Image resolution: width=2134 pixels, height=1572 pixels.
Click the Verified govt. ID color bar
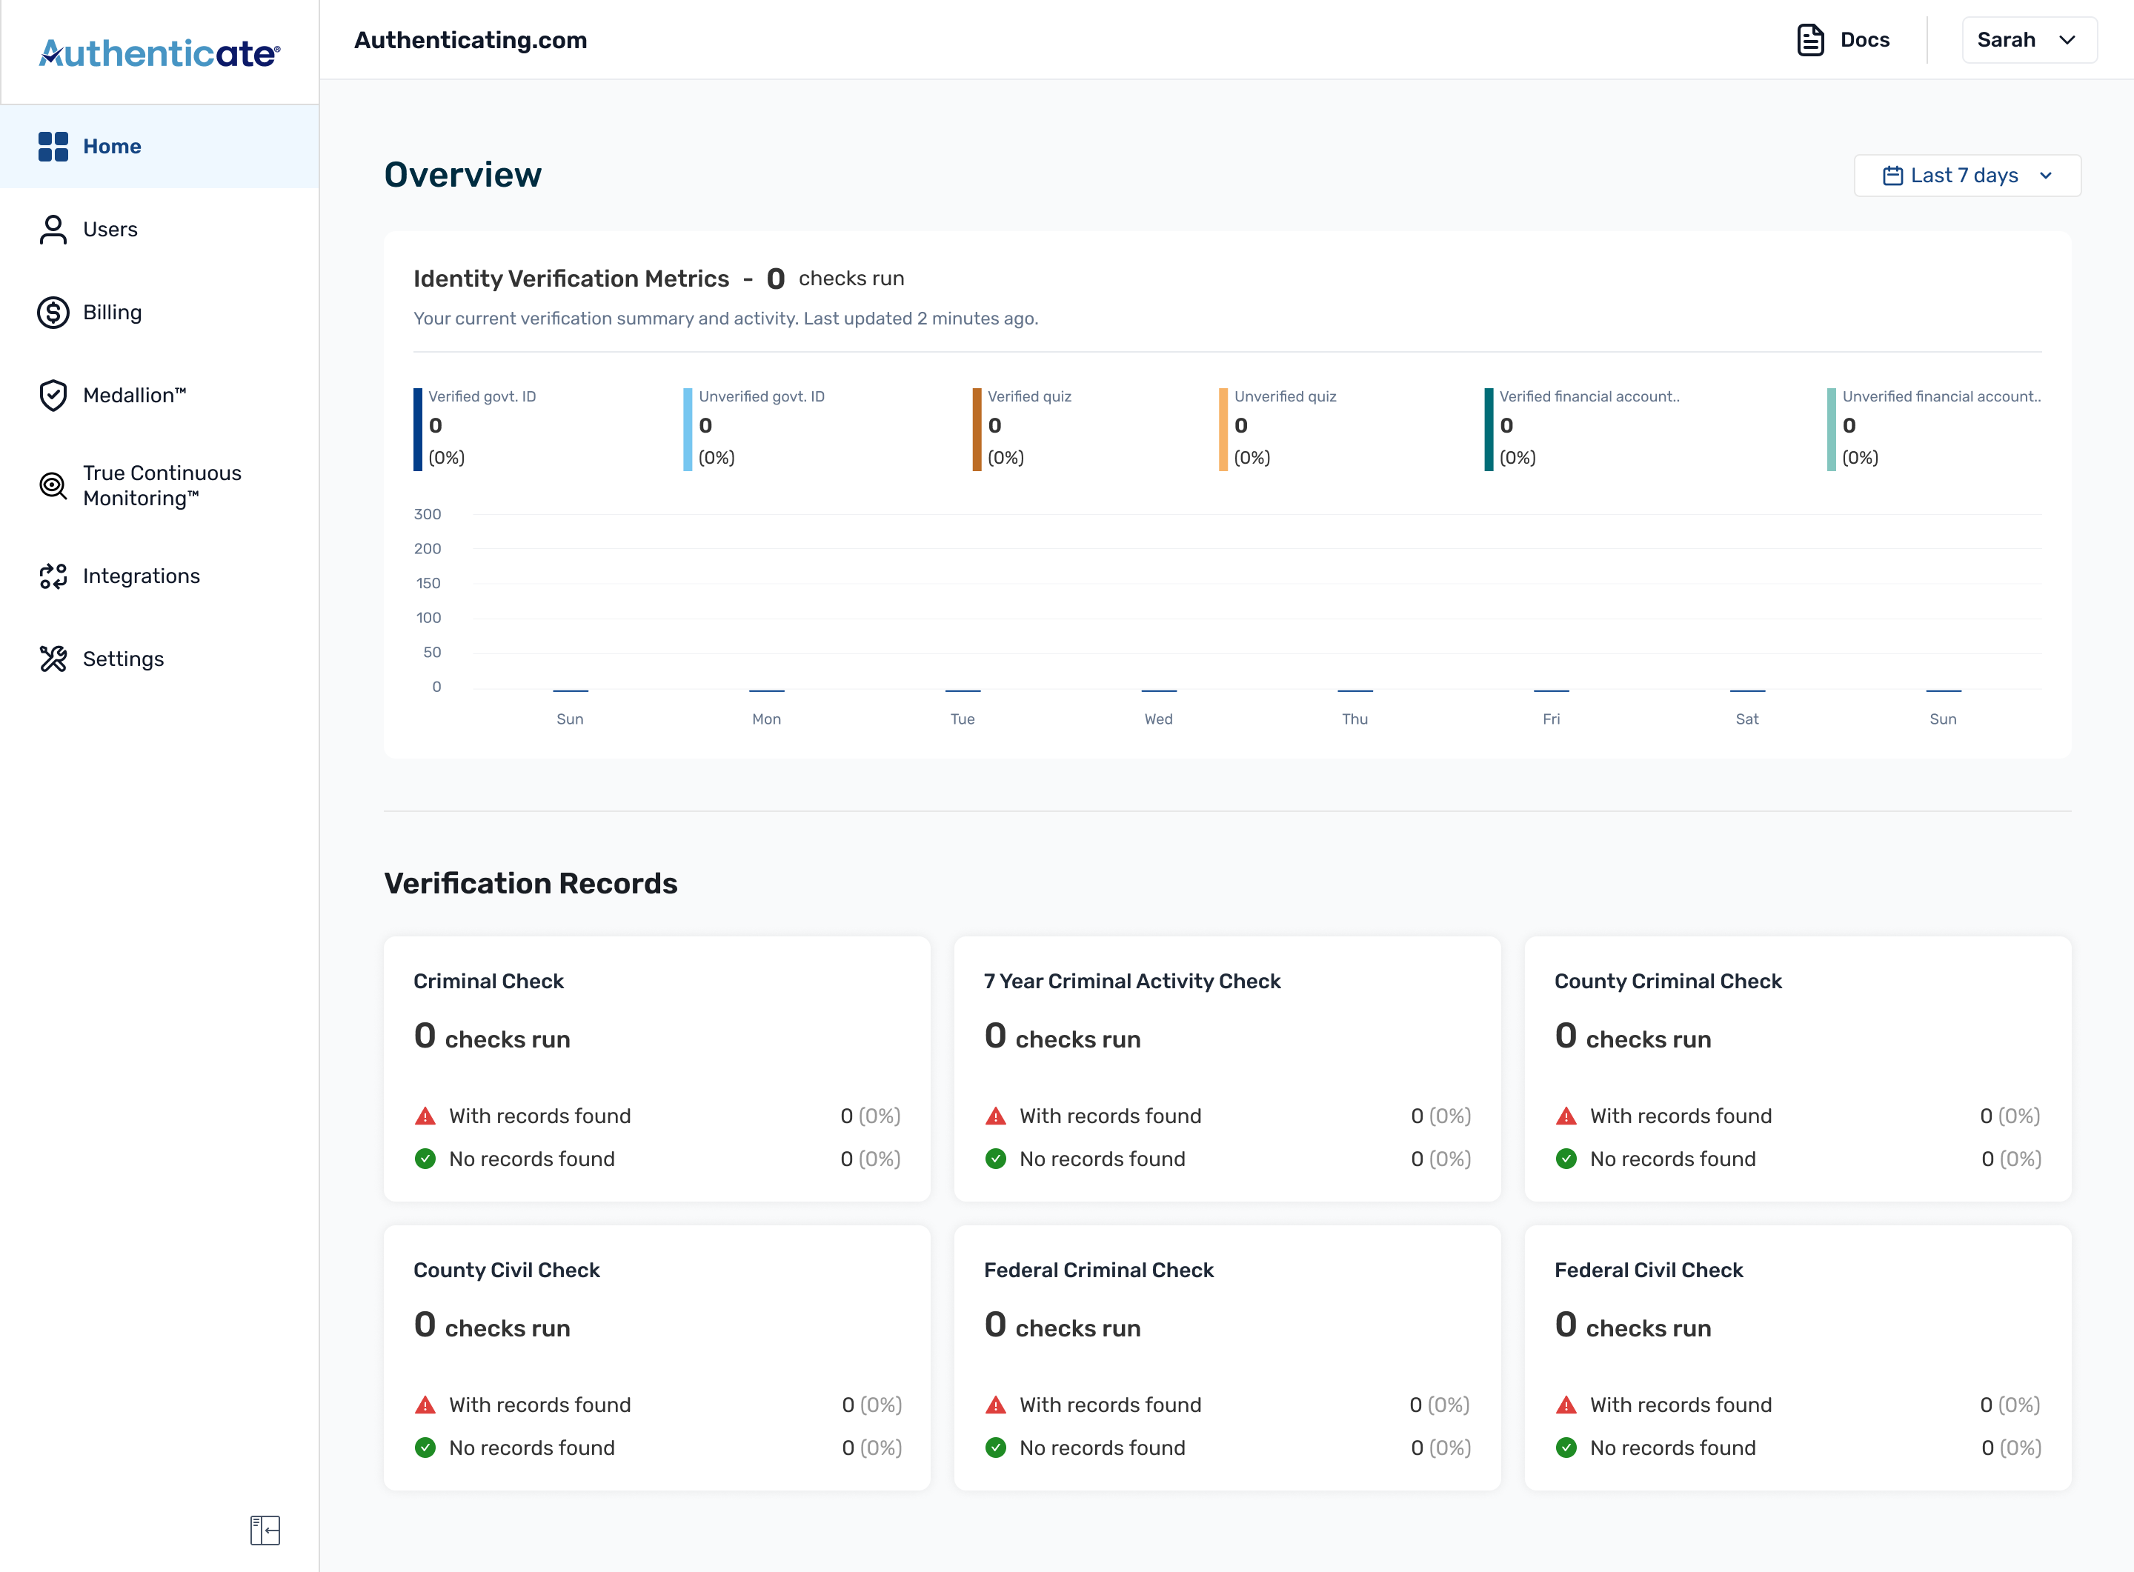click(418, 429)
